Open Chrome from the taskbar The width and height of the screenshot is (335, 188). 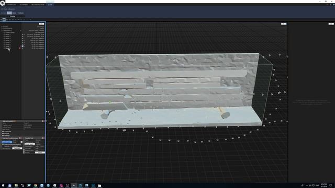[35, 185]
